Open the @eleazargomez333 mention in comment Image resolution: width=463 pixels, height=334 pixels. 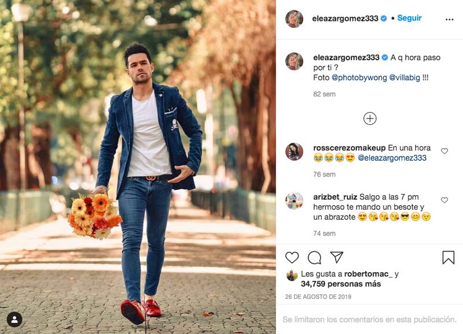pyautogui.click(x=392, y=158)
